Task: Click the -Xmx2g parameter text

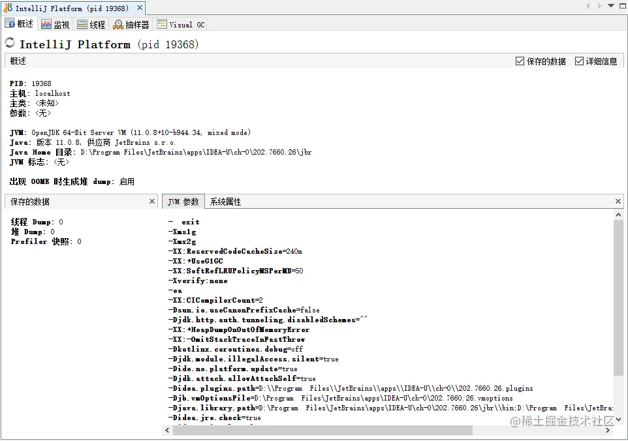Action: click(x=182, y=242)
